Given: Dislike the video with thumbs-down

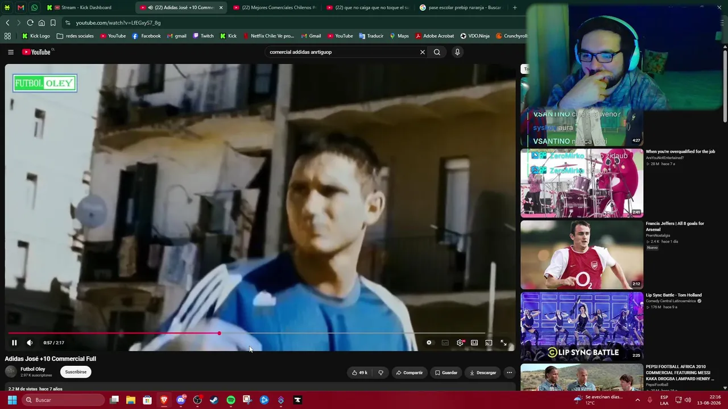Looking at the screenshot, I should pos(380,373).
